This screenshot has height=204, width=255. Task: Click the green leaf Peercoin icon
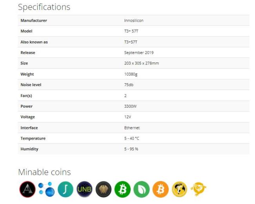point(142,189)
